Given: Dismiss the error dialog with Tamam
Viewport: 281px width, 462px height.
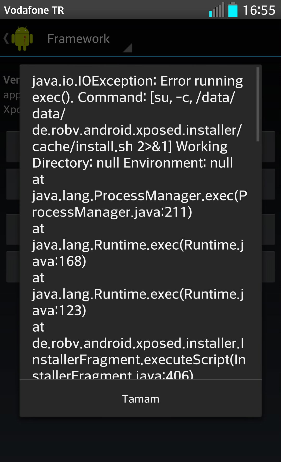Looking at the screenshot, I should (141, 398).
